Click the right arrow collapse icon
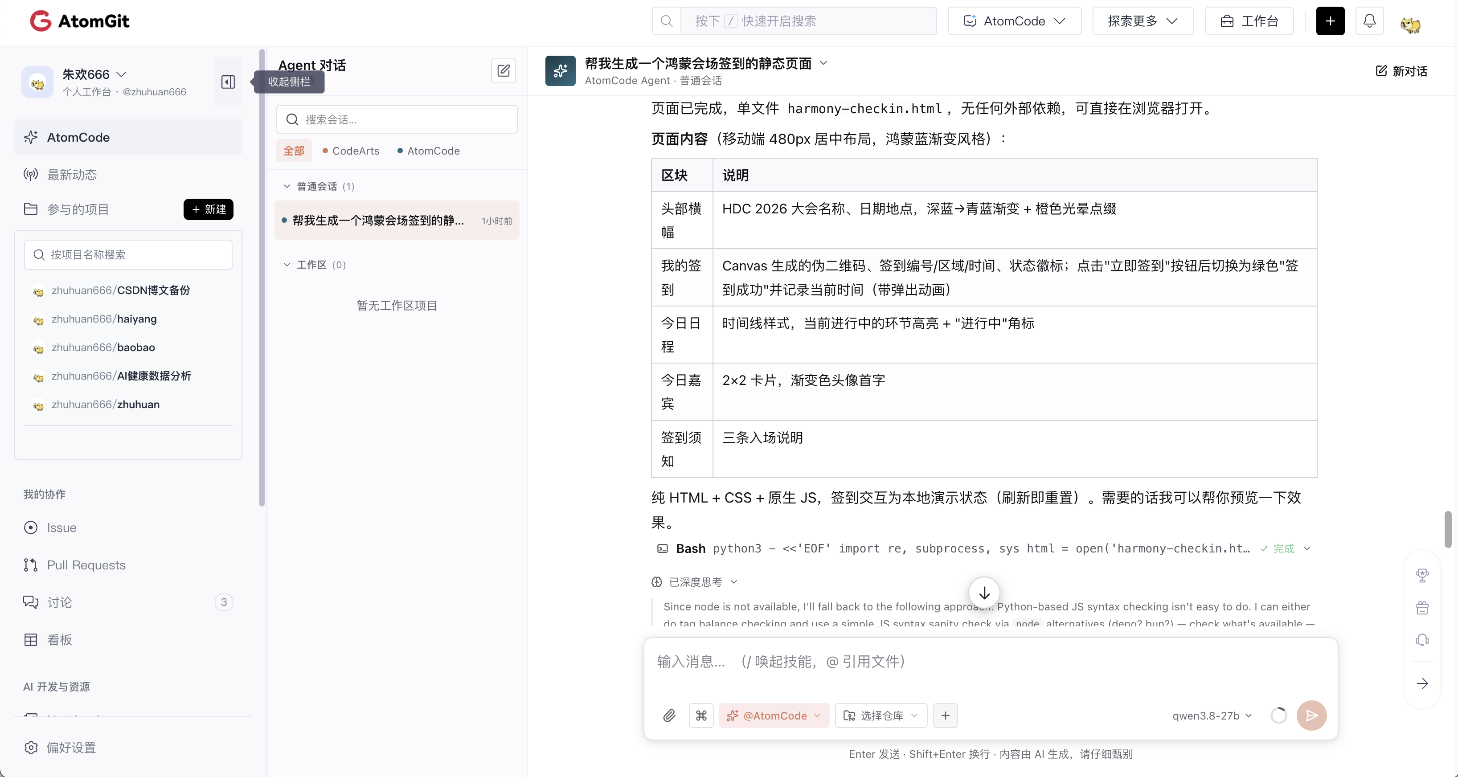This screenshot has width=1458, height=777. tap(1422, 683)
